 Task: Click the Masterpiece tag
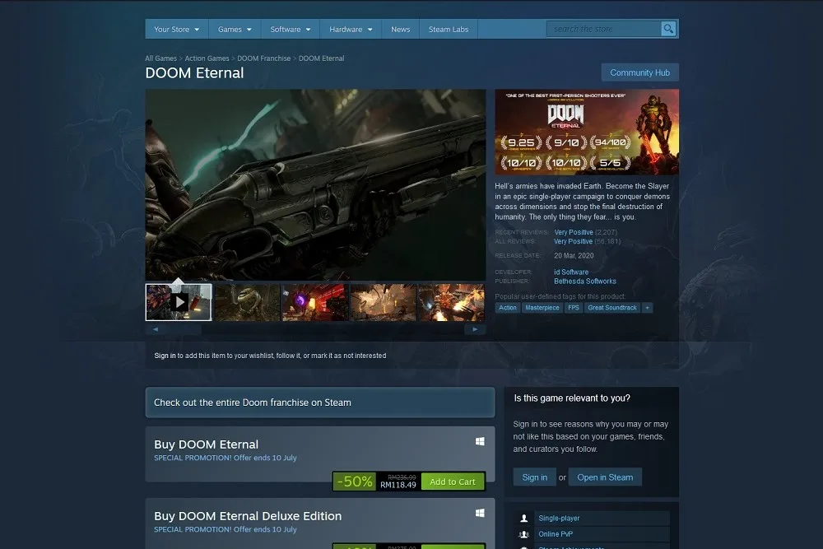(x=542, y=308)
